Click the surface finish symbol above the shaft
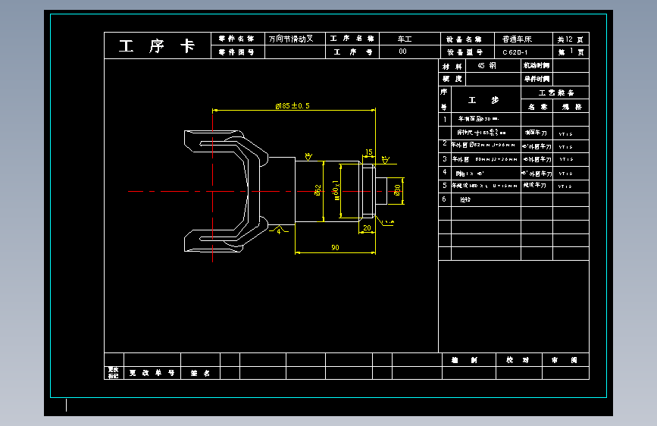This screenshot has width=657, height=426. coord(309,157)
